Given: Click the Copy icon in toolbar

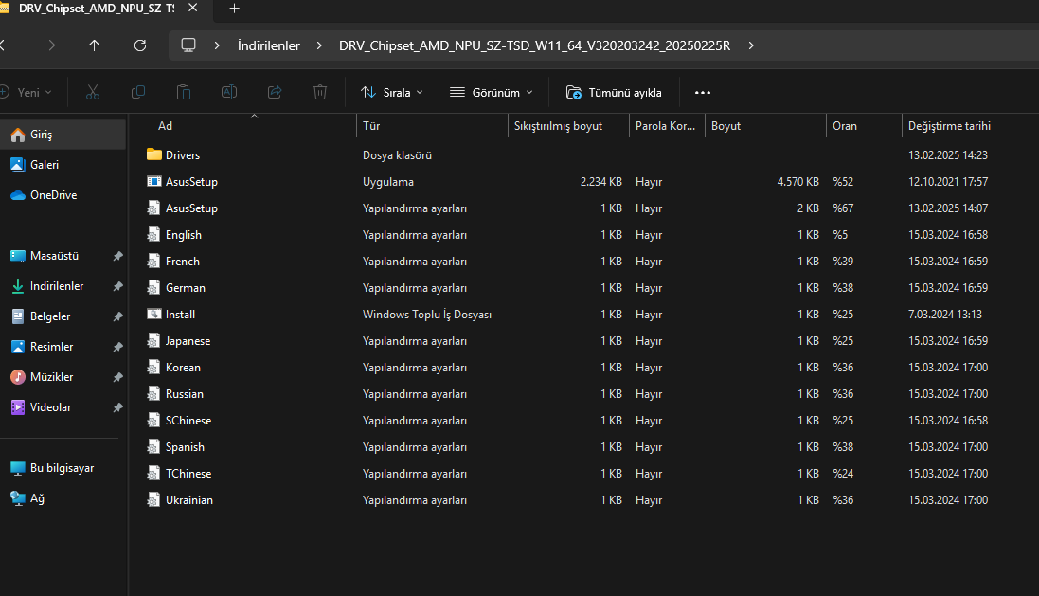Looking at the screenshot, I should 138,92.
